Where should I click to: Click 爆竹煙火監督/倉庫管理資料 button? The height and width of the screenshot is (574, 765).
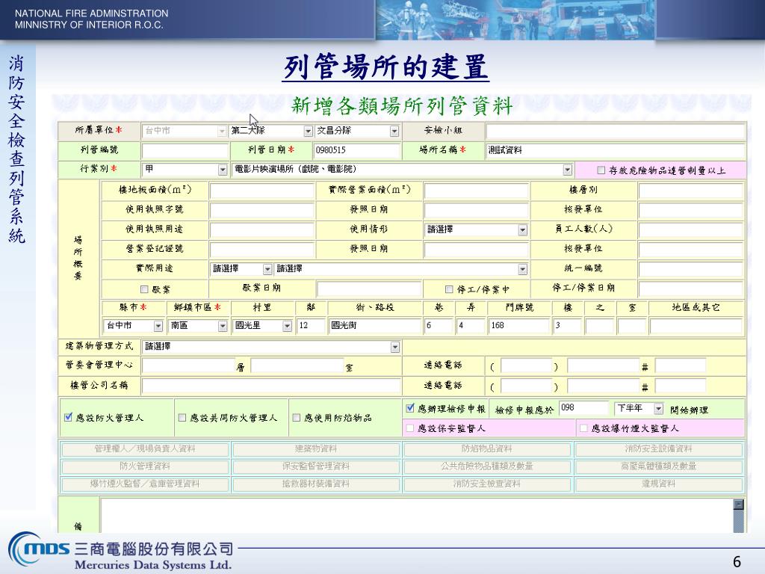[145, 484]
